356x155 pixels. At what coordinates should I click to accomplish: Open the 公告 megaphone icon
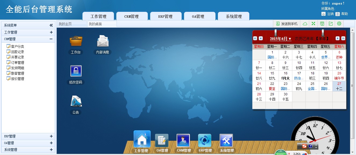click(x=76, y=102)
